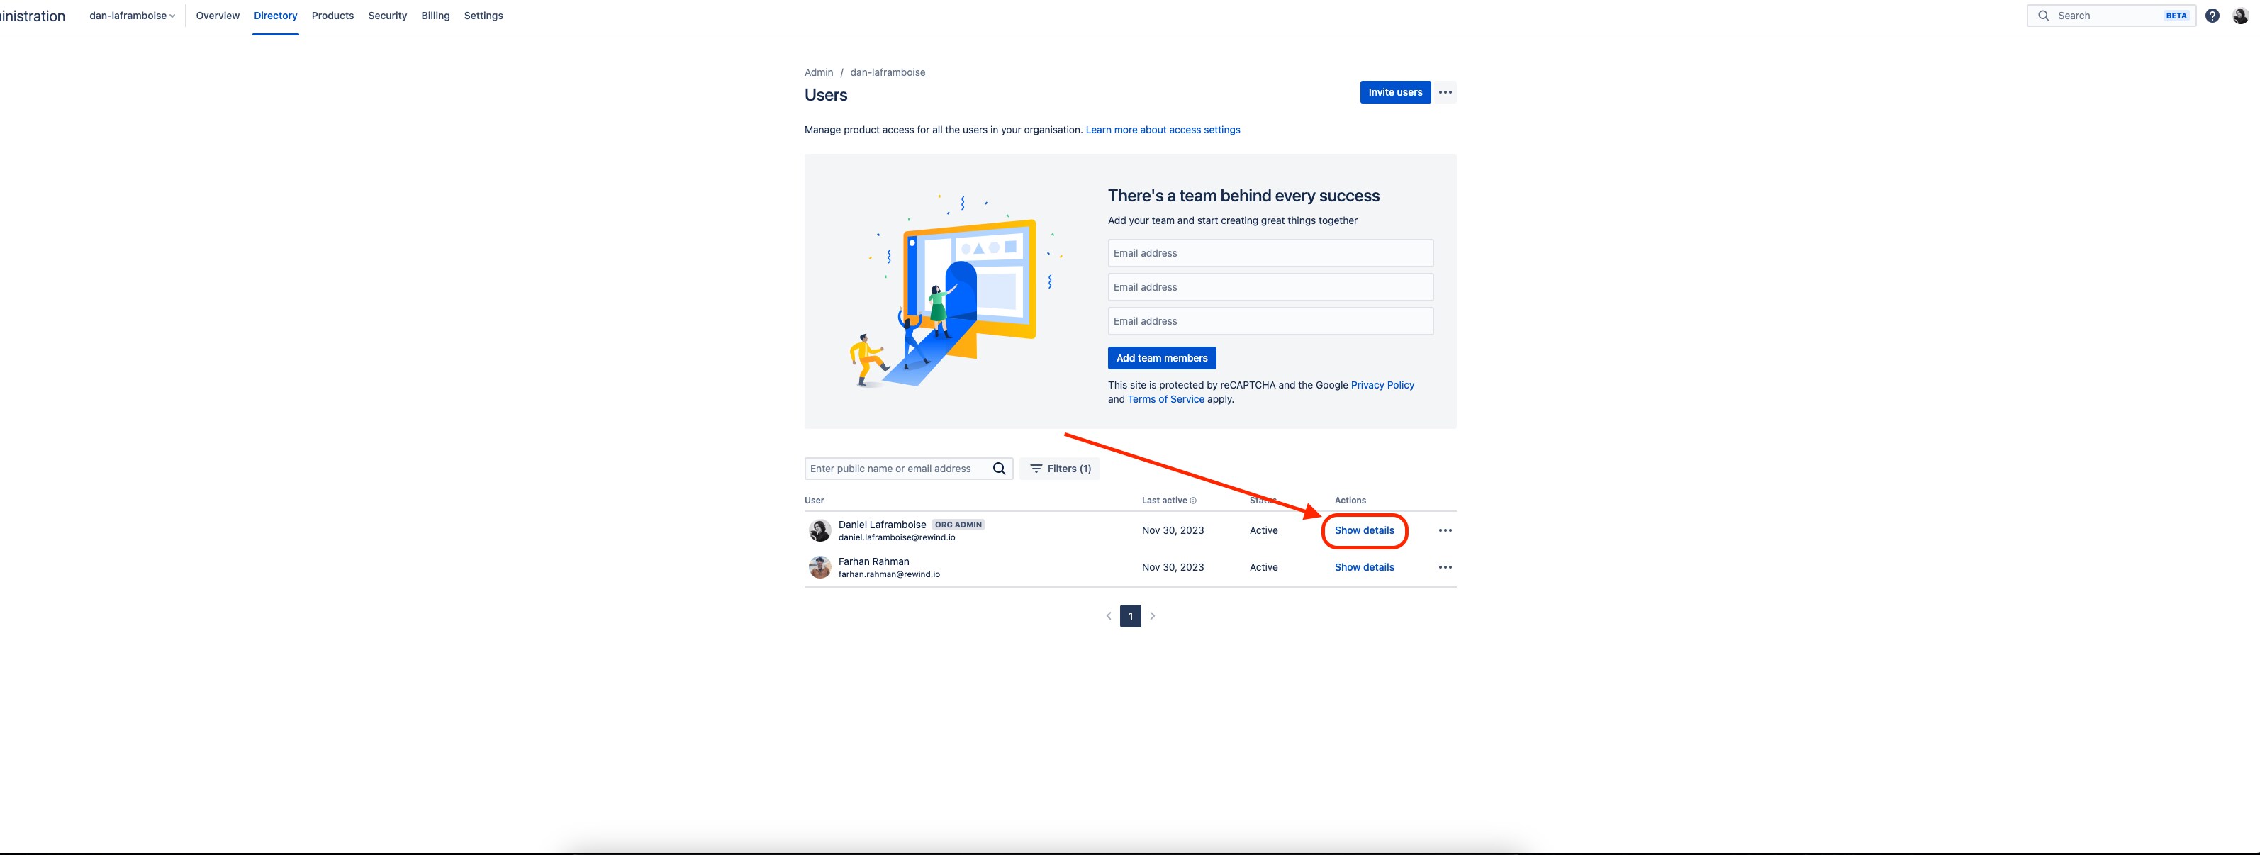Go to previous page arrow
Image resolution: width=2260 pixels, height=855 pixels.
coord(1109,616)
